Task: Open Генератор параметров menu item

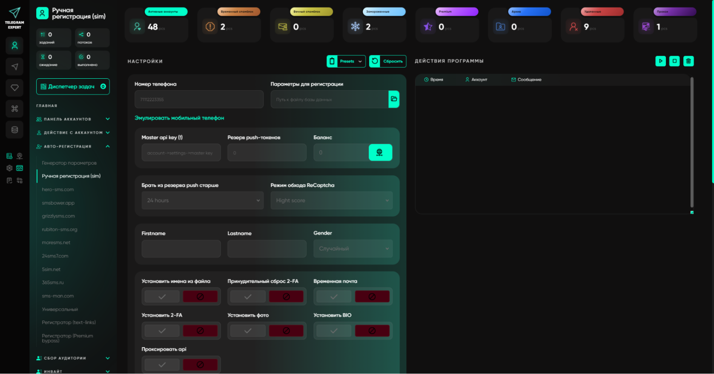Action: point(69,163)
